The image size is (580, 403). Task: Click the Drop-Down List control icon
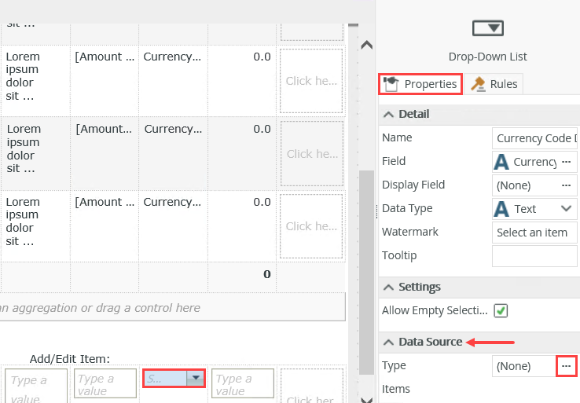pos(488,28)
